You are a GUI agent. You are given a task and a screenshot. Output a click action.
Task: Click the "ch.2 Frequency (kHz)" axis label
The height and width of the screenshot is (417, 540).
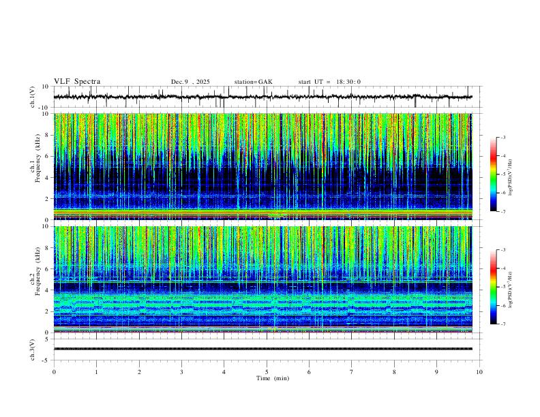(x=35, y=271)
